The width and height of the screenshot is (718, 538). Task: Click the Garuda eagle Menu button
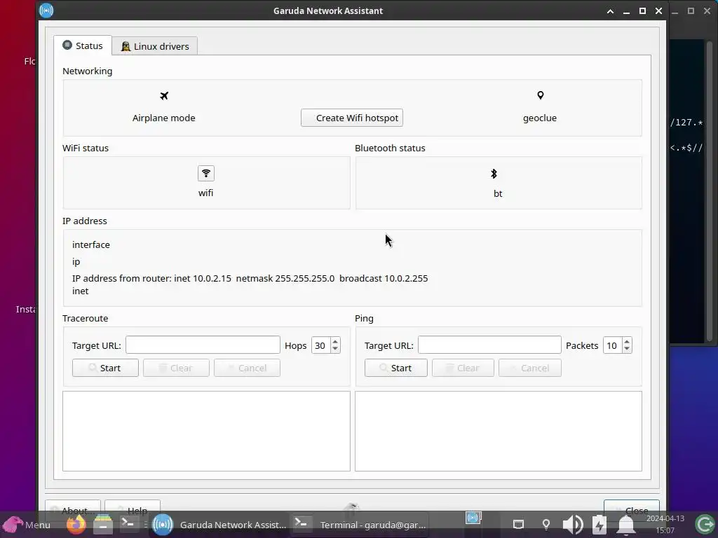[x=26, y=524]
